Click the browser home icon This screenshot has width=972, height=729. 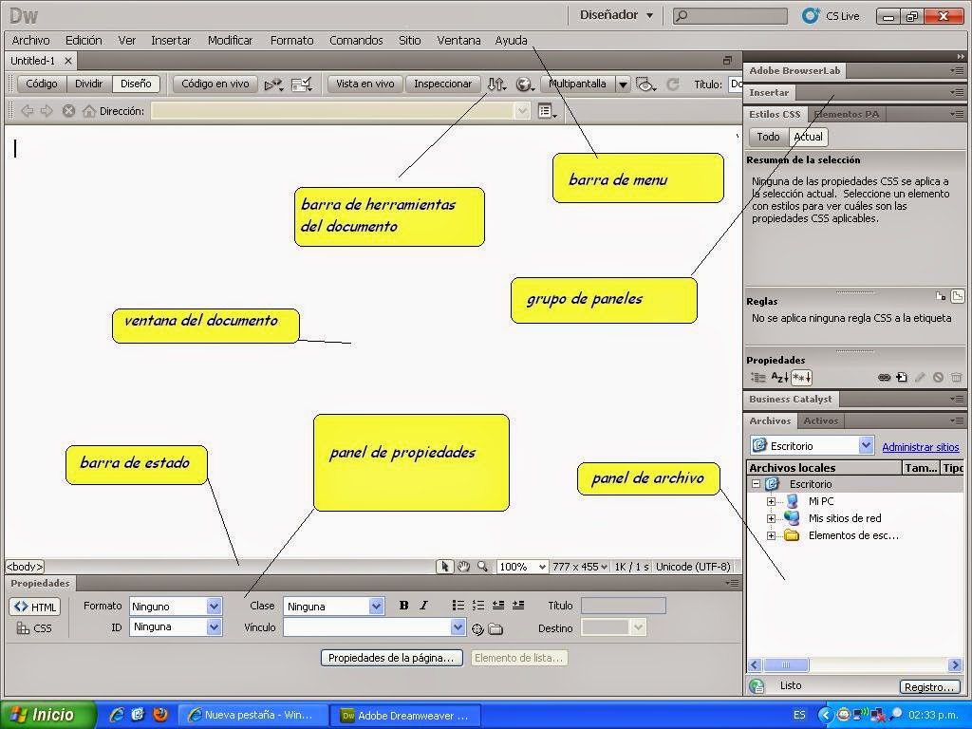tap(88, 111)
